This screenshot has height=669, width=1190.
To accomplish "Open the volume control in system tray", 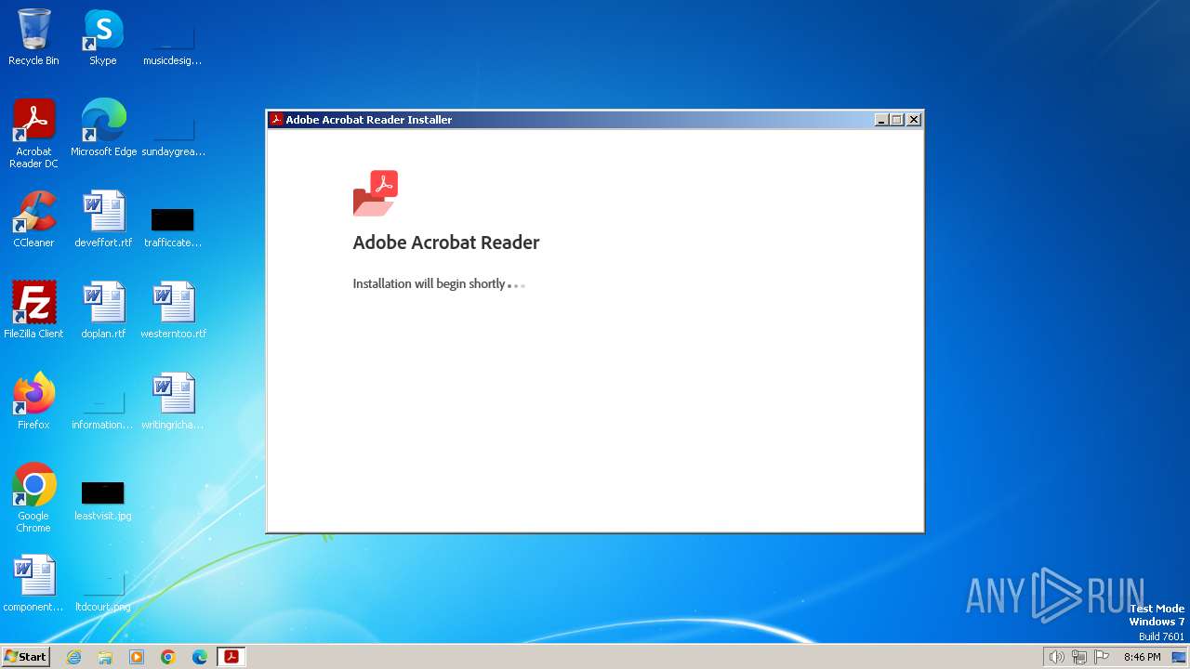I will (1056, 657).
